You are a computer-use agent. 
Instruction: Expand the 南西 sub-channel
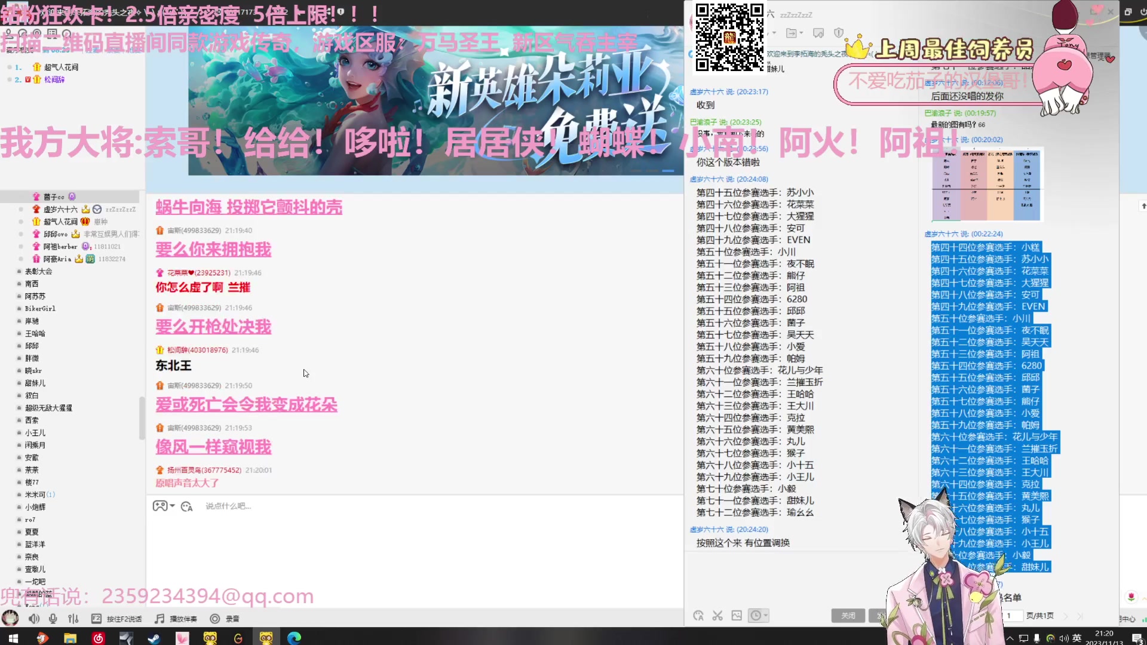[31, 284]
